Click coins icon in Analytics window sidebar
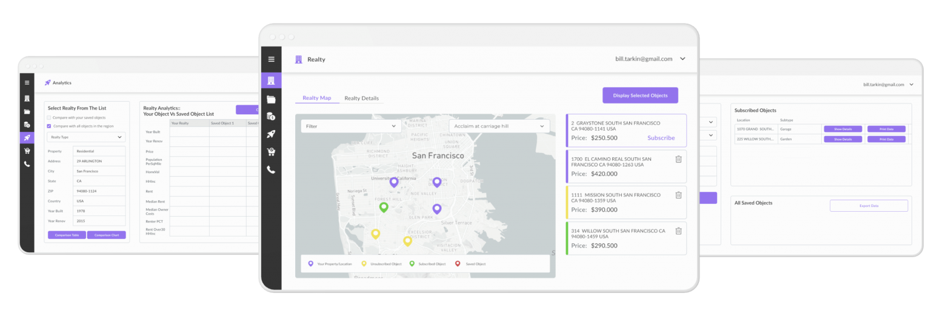931x314 pixels. (27, 125)
